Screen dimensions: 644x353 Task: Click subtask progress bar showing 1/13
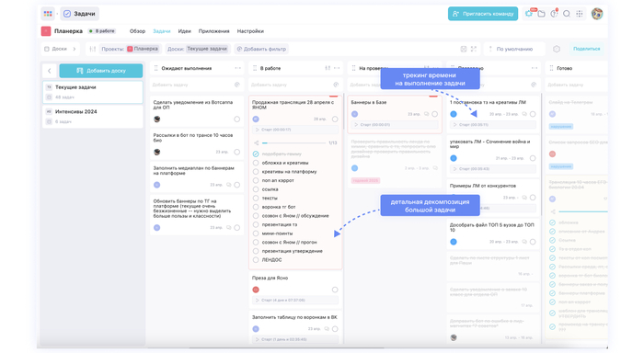[x=294, y=142]
